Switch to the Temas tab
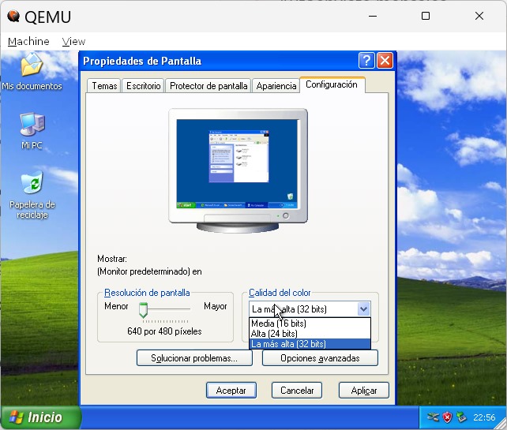507x430 pixels. point(104,86)
